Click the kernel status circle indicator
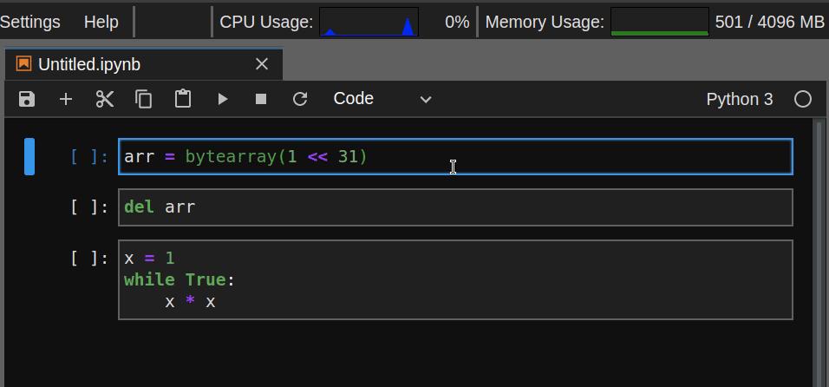The image size is (829, 387). (803, 99)
